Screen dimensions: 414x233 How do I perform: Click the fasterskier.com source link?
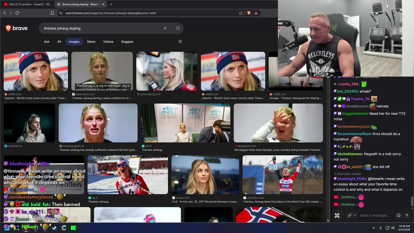click(85, 94)
